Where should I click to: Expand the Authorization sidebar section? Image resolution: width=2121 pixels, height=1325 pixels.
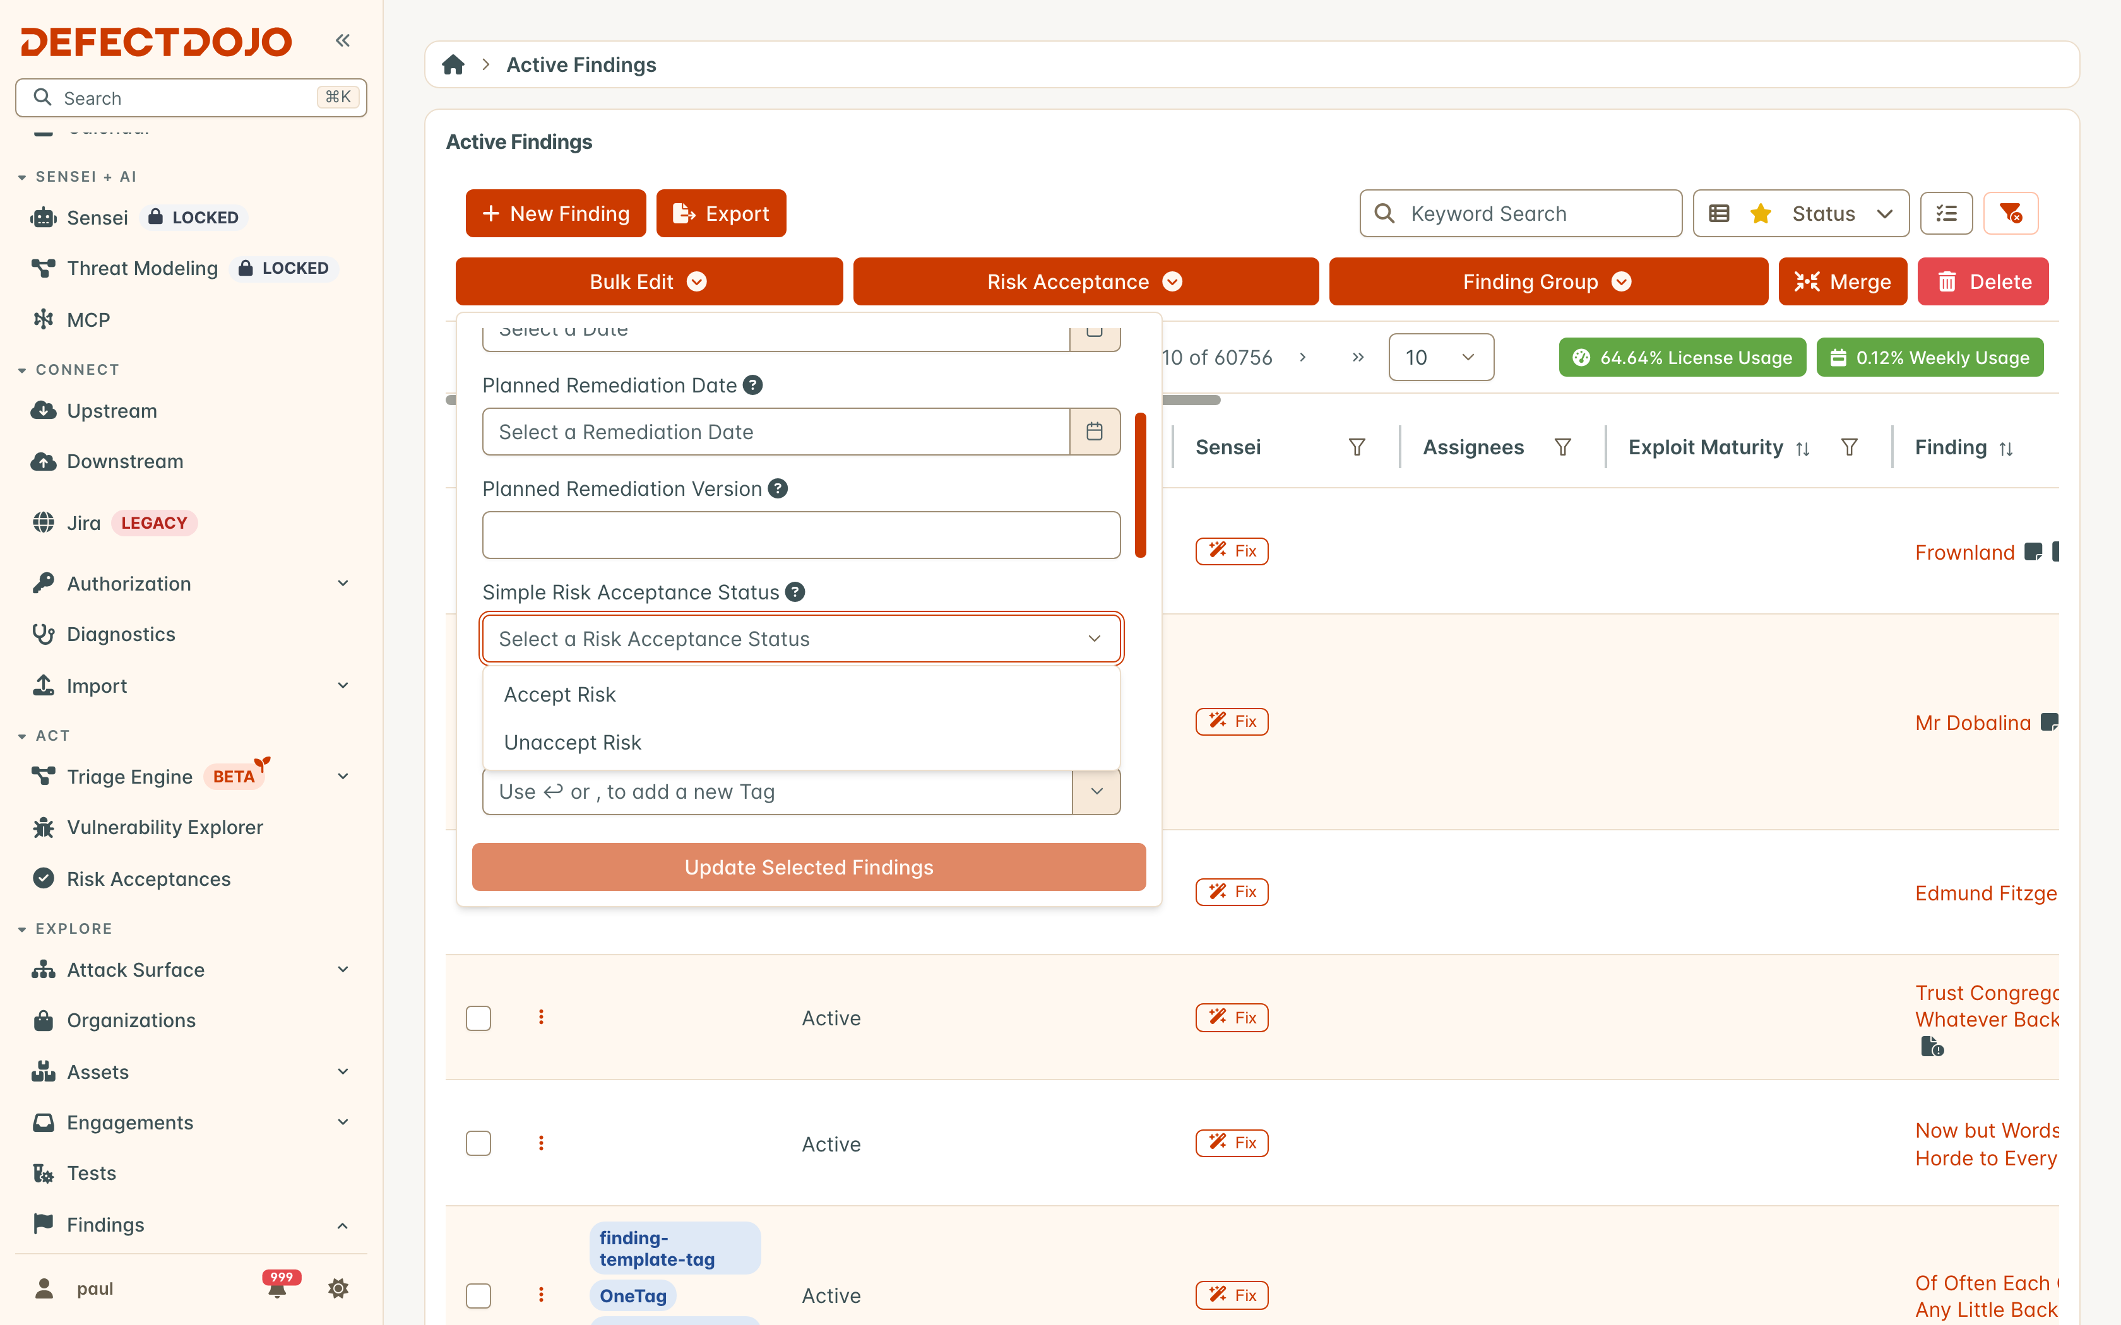191,584
